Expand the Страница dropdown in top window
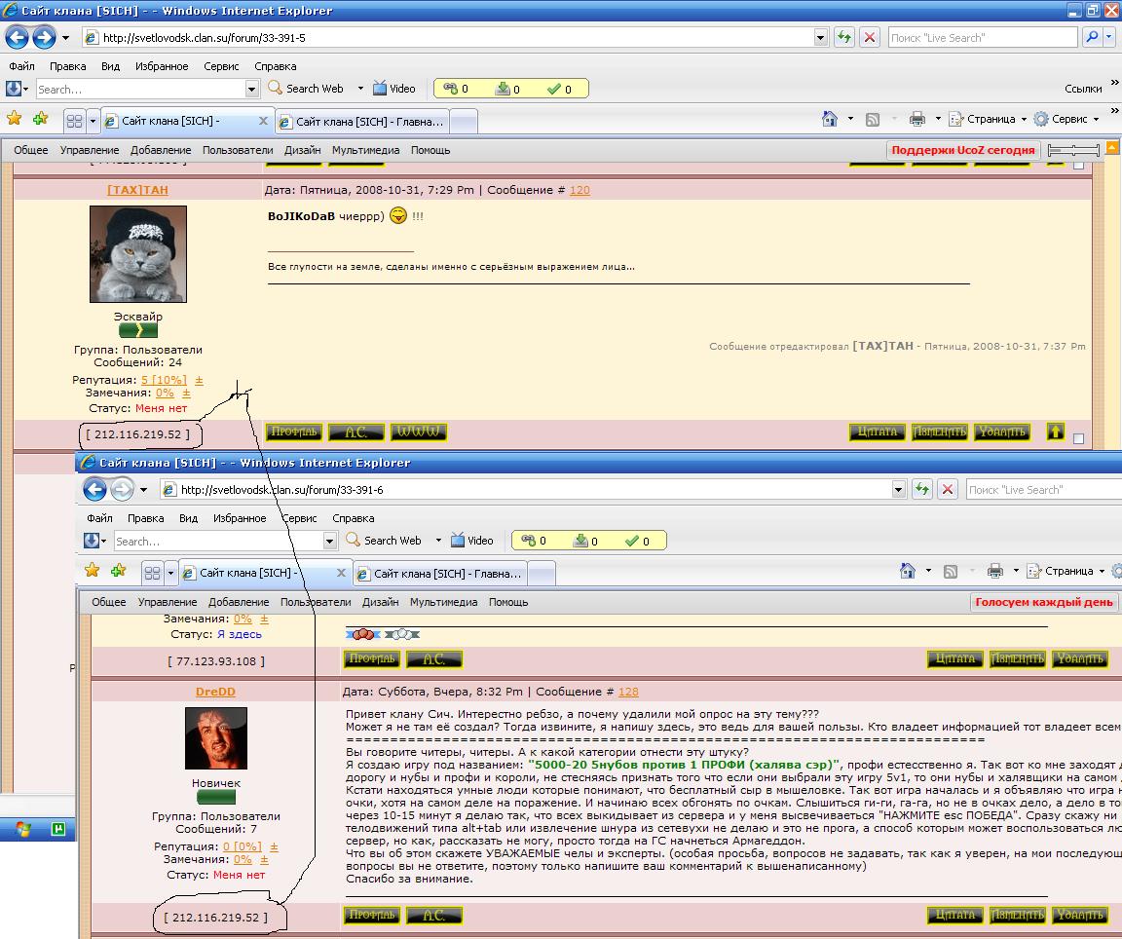 coord(1023,119)
